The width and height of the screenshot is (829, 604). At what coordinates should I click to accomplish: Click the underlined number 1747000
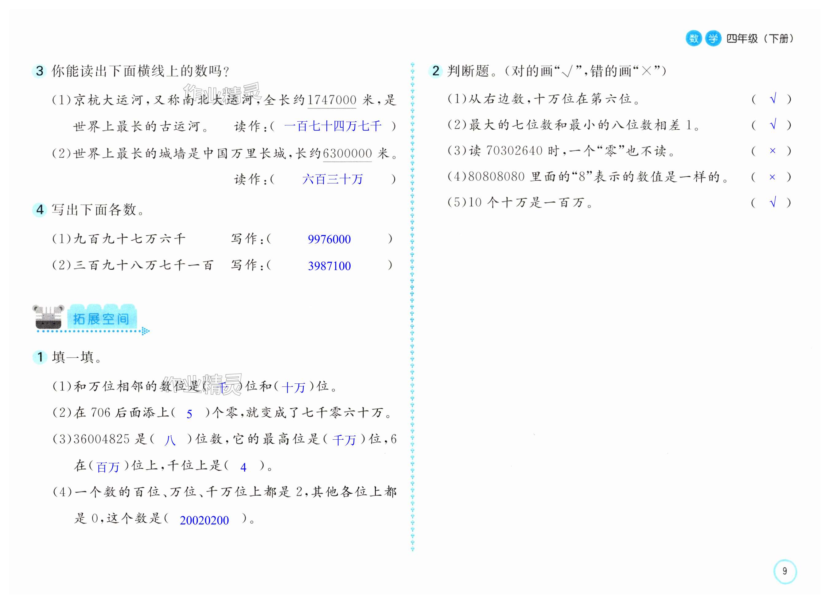(x=332, y=100)
